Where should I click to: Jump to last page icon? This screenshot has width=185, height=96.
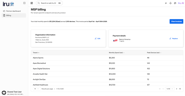pos(180,89)
